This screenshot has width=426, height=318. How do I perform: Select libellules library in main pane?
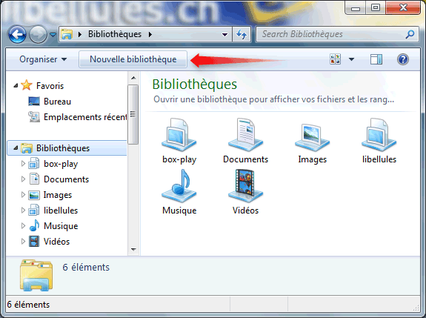click(379, 141)
